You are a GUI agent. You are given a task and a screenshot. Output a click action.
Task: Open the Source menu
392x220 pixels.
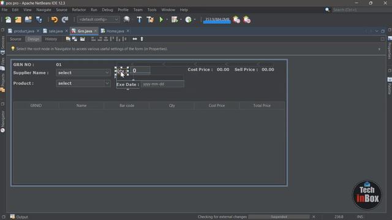61,10
